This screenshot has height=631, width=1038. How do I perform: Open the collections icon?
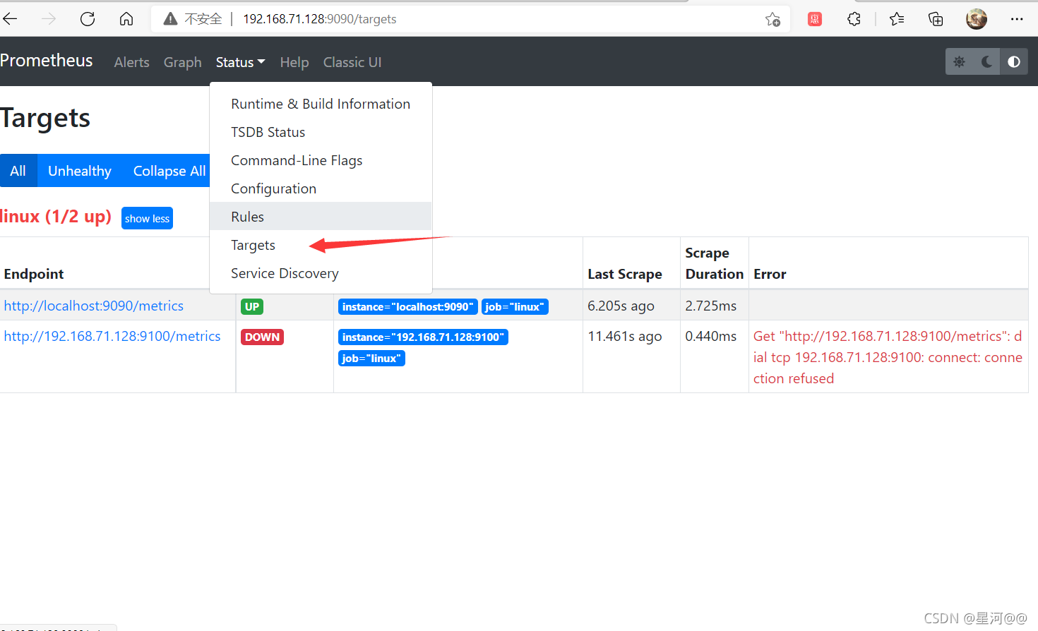936,19
